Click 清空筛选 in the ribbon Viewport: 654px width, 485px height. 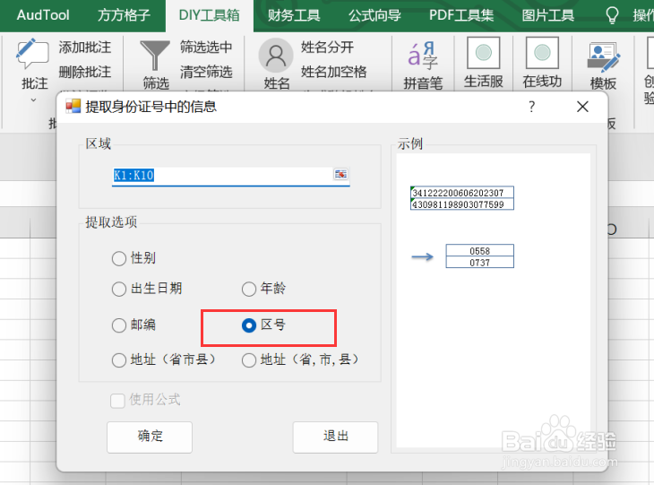pos(206,72)
